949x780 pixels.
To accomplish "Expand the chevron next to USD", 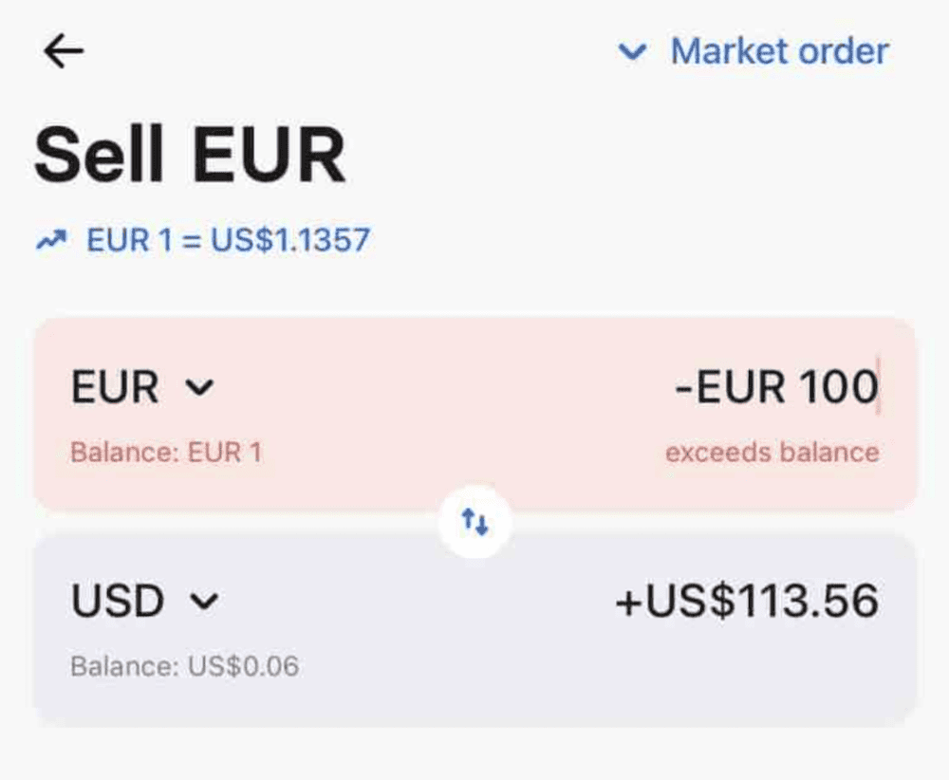I will 205,601.
